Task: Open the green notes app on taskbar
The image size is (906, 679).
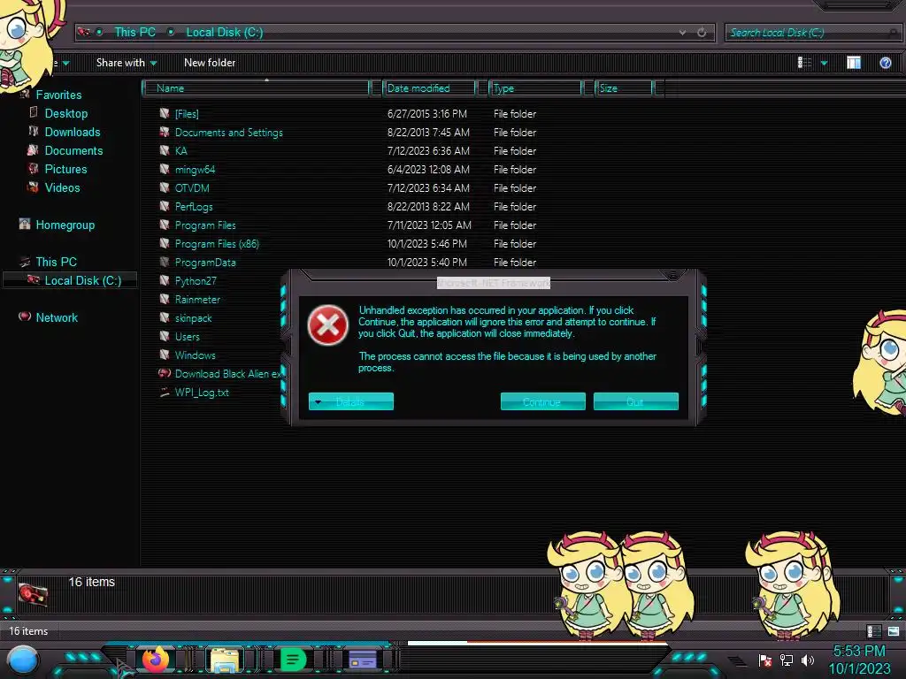Action: pyautogui.click(x=294, y=660)
